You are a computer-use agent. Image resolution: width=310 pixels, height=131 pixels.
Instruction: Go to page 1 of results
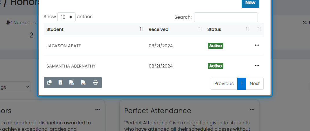tap(242, 83)
